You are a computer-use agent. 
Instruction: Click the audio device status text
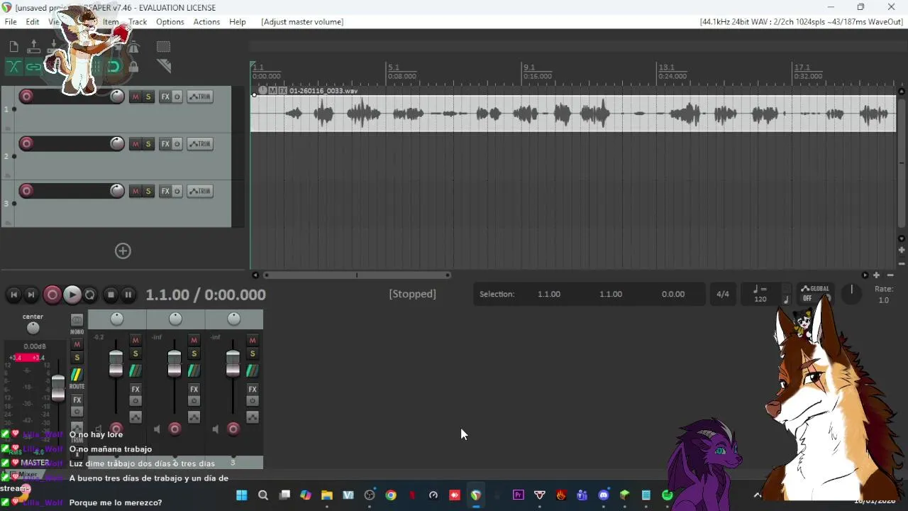tap(802, 22)
